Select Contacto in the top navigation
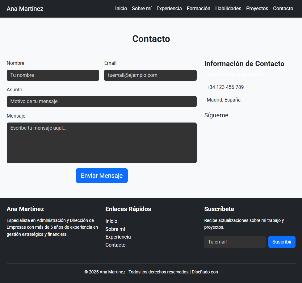The width and height of the screenshot is (302, 283). point(283,9)
